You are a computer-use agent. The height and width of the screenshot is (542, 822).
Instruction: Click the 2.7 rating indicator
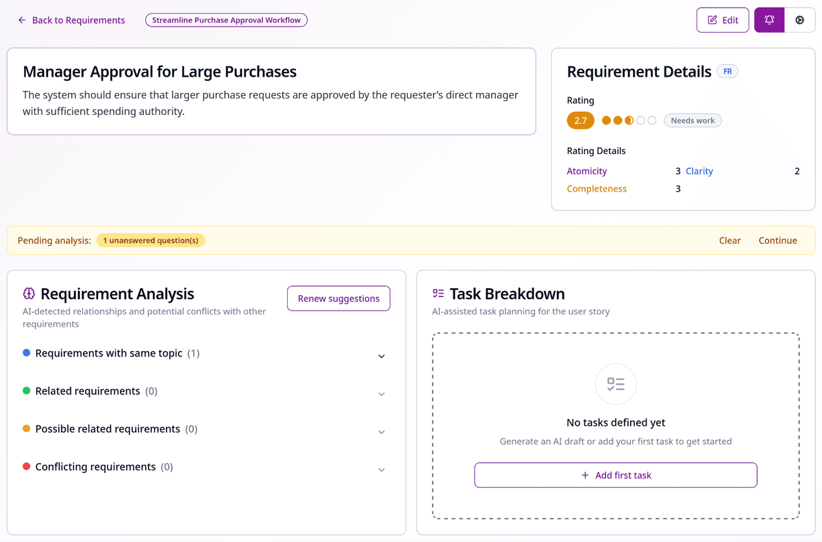click(580, 120)
